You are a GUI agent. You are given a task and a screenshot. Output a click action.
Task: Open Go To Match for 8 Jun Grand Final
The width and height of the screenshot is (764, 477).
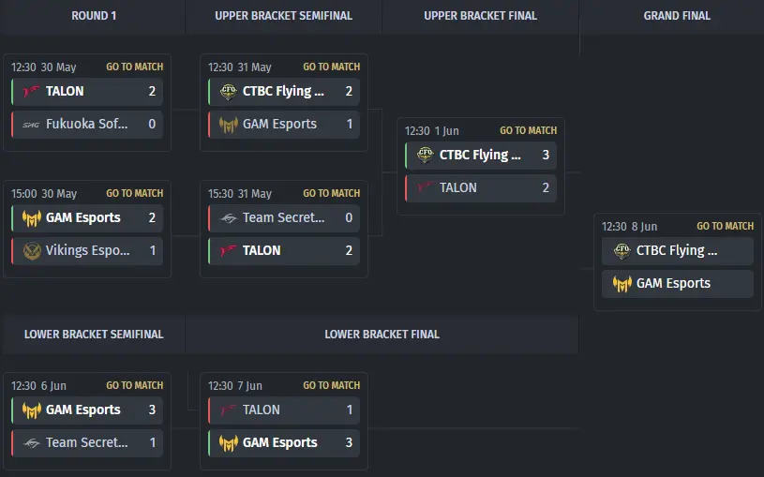[725, 226]
